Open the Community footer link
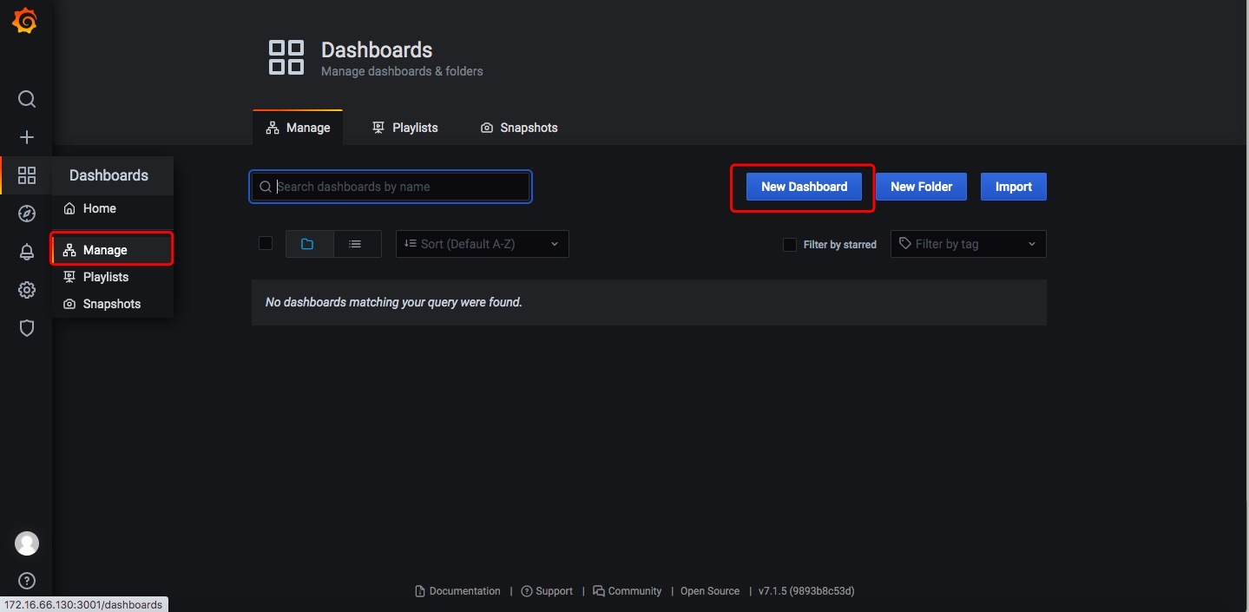The height and width of the screenshot is (612, 1249). tap(628, 591)
